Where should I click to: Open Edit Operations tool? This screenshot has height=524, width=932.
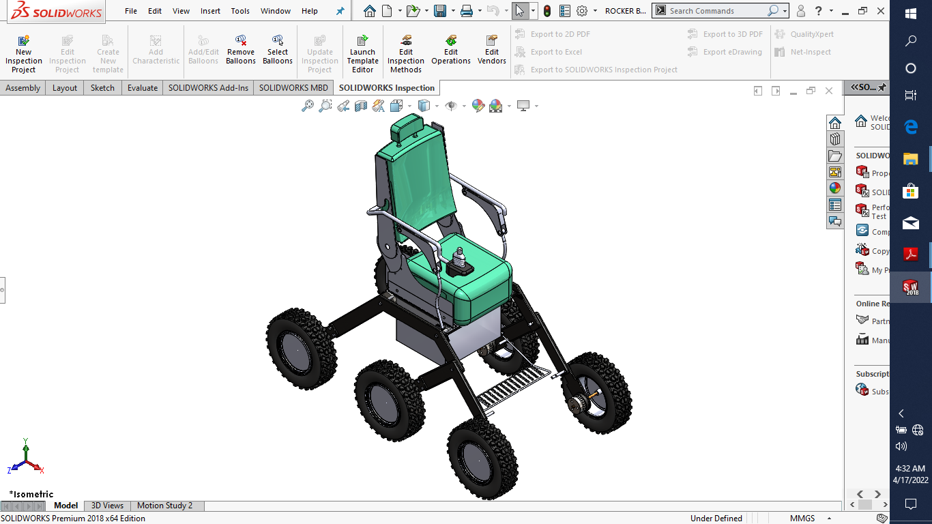point(451,50)
